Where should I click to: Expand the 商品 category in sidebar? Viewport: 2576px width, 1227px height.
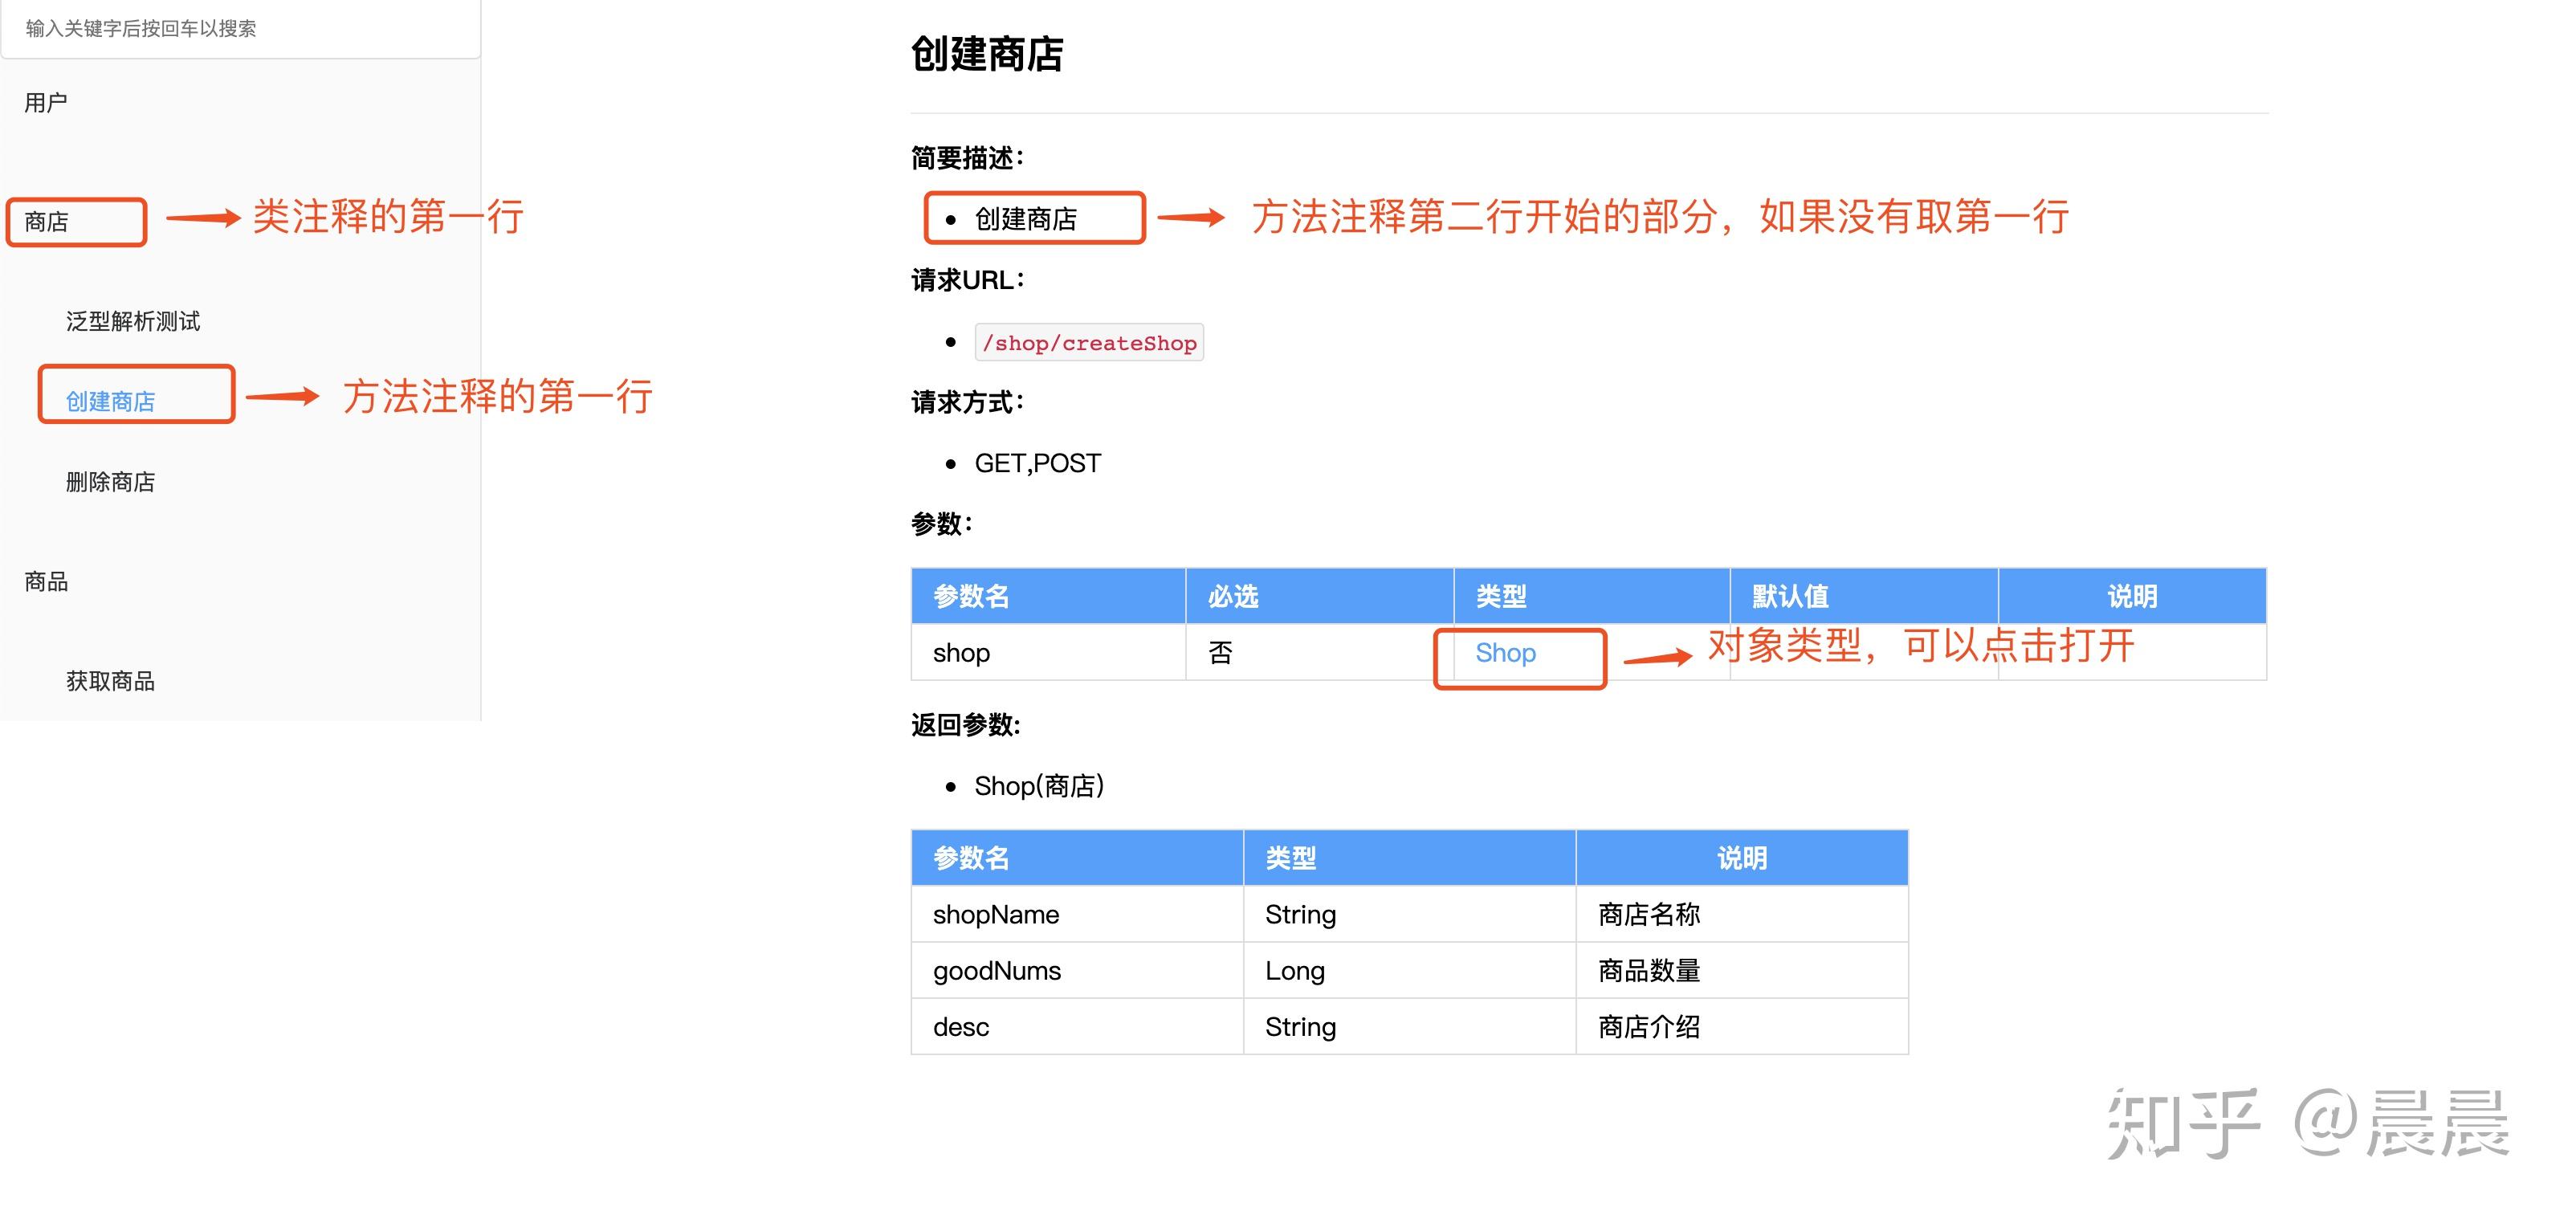[x=46, y=581]
